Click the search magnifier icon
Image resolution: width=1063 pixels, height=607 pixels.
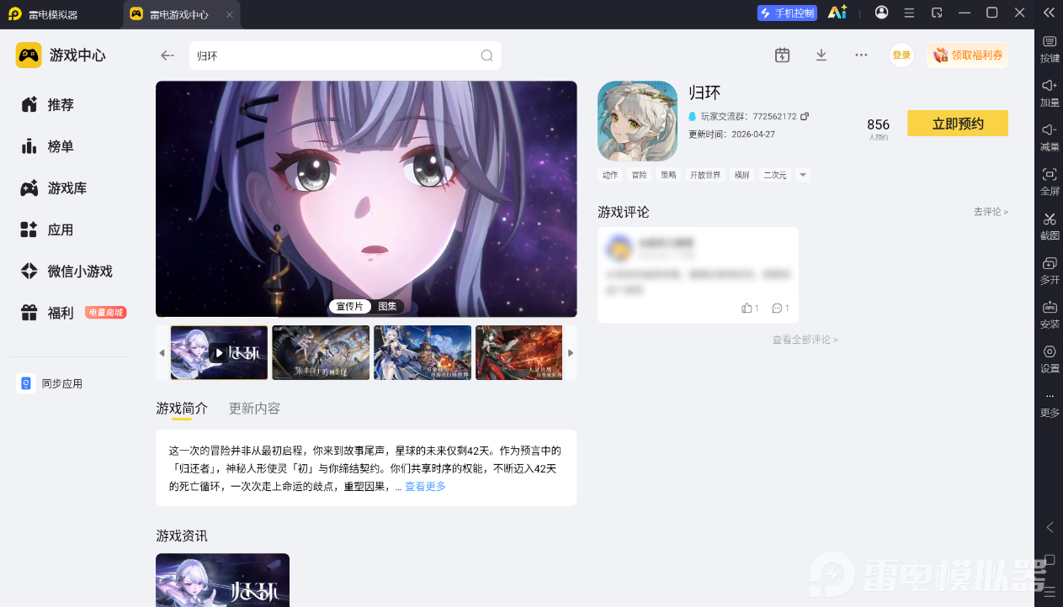click(486, 55)
